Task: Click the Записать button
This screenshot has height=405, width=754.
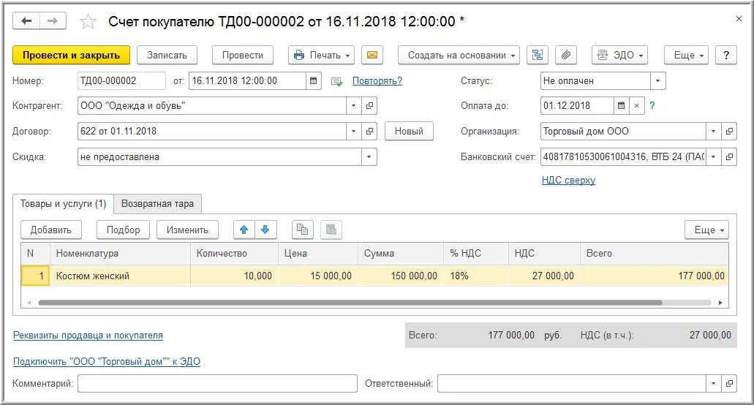Action: click(167, 56)
